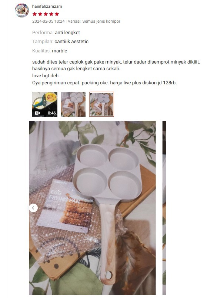Click the third red rating star
Image resolution: width=214 pixels, height=298 pixels.
(x=46, y=14)
